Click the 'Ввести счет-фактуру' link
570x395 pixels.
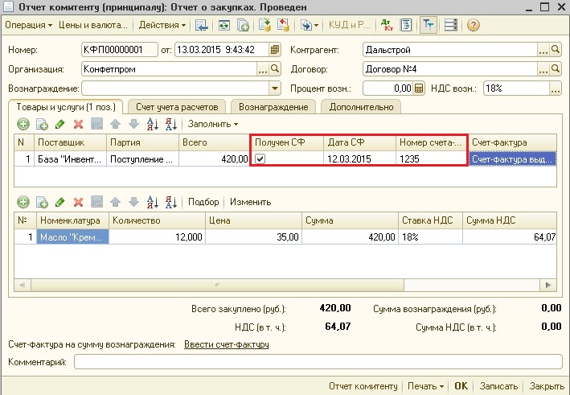click(x=227, y=344)
